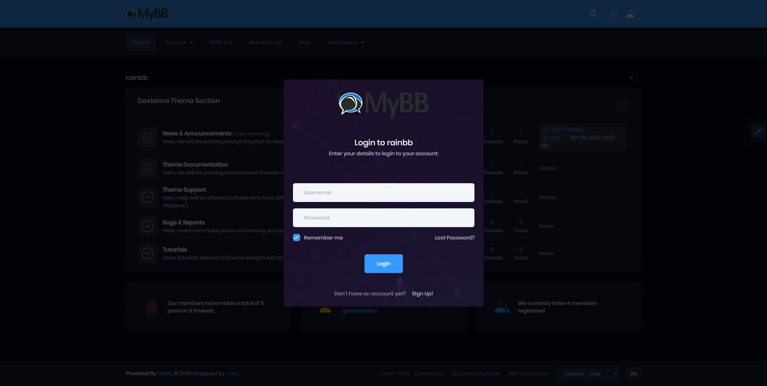
Task: Click the blue members group icon
Action: pos(502,307)
